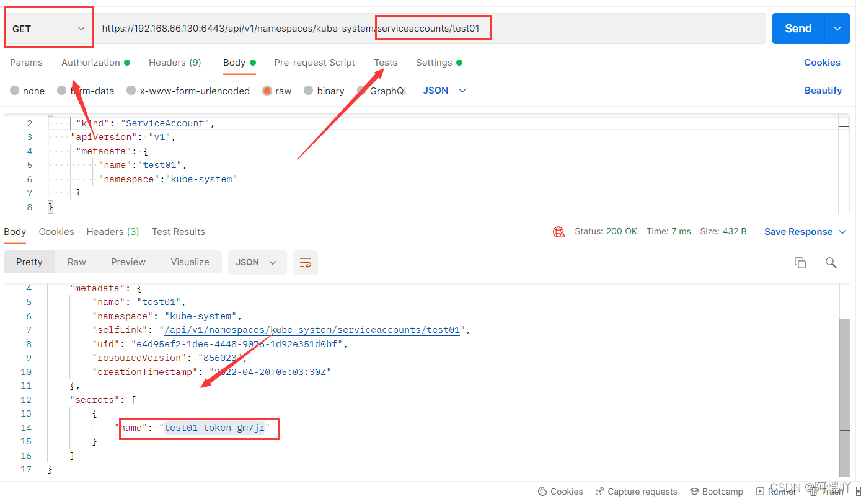Open the Headers (9) request tab
This screenshot has width=861, height=499.
[175, 63]
